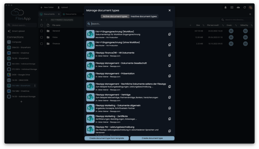259x149 pixels.
Task: Focus the document types Search field
Action: [129, 24]
